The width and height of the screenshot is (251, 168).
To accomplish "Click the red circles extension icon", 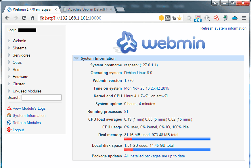I will pyautogui.click(x=216, y=18).
